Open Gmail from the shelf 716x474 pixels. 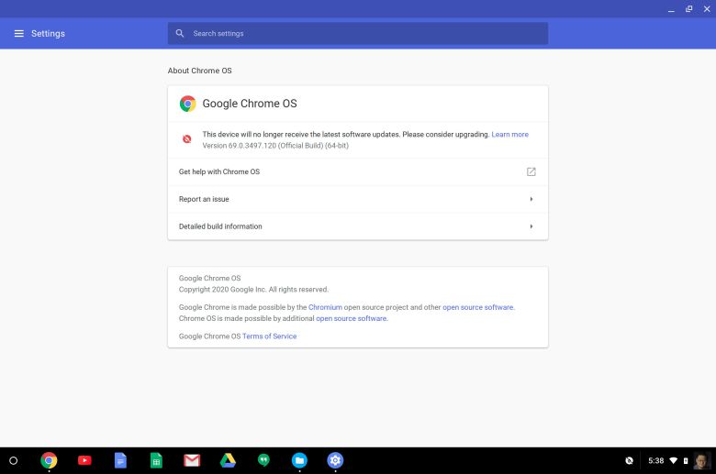point(192,460)
